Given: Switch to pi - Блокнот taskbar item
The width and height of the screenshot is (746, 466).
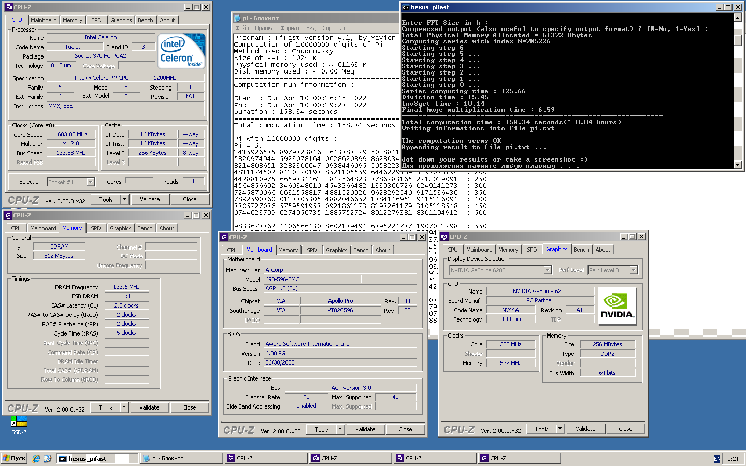Looking at the screenshot, I should (x=182, y=458).
